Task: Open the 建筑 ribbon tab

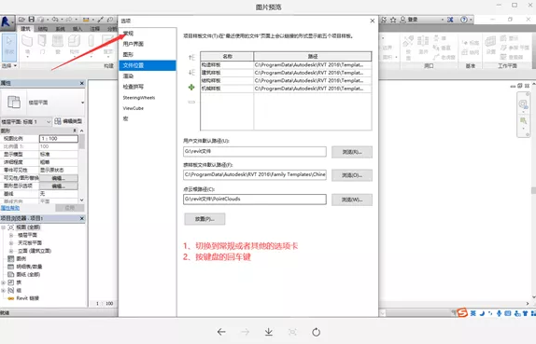Action: (x=25, y=29)
